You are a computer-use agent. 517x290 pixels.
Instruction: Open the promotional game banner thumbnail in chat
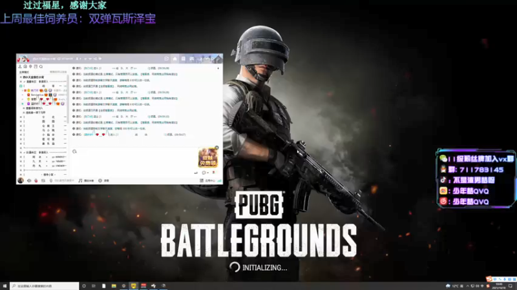click(207, 157)
